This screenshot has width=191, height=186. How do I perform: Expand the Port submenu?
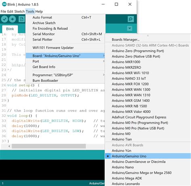(x=65, y=61)
